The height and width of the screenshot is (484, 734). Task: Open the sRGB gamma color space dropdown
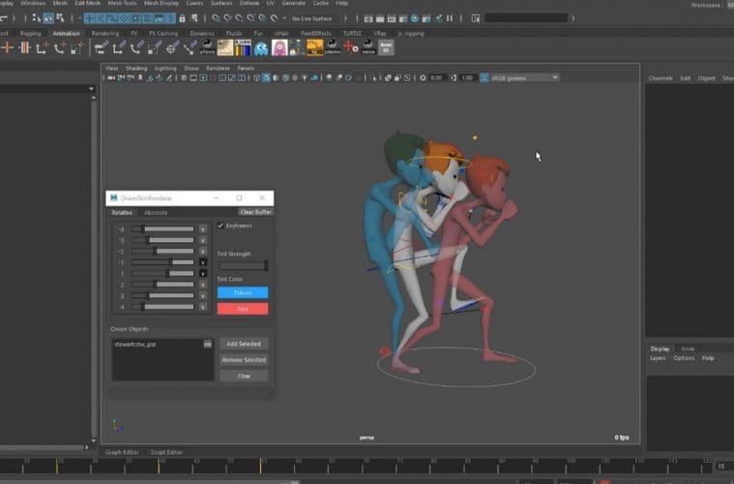520,77
